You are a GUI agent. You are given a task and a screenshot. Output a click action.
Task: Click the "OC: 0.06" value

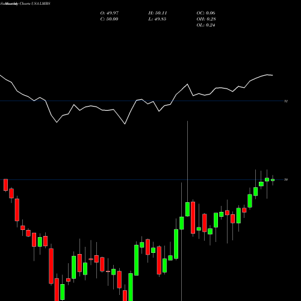tap(206, 13)
